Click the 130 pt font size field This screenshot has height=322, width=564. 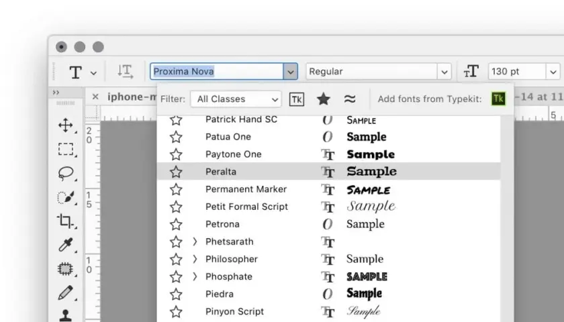point(517,72)
